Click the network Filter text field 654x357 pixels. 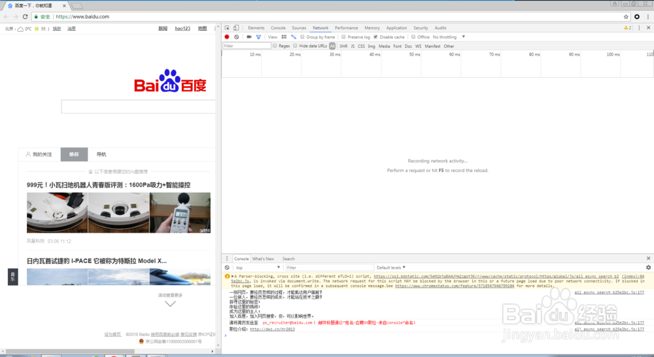click(247, 46)
